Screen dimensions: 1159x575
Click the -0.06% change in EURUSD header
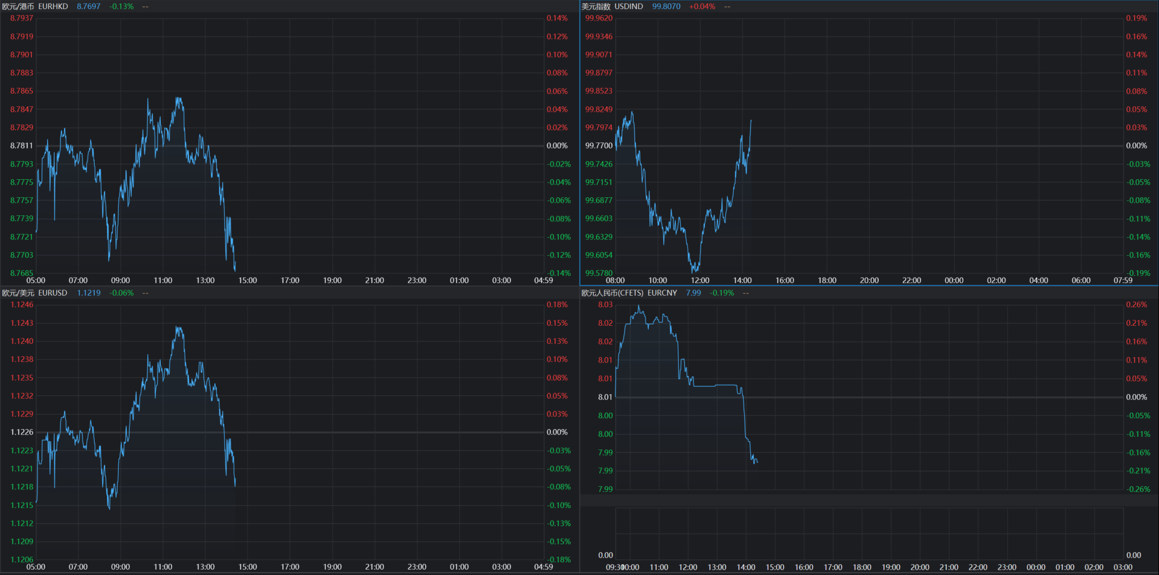(x=122, y=293)
